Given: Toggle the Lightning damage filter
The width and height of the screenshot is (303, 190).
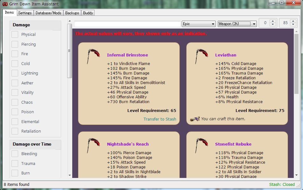Looking at the screenshot, I should pyautogui.click(x=15, y=73).
